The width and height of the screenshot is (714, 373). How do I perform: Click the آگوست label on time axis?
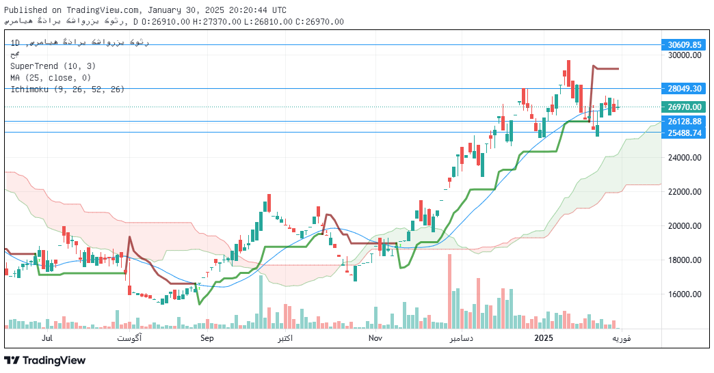[129, 338]
